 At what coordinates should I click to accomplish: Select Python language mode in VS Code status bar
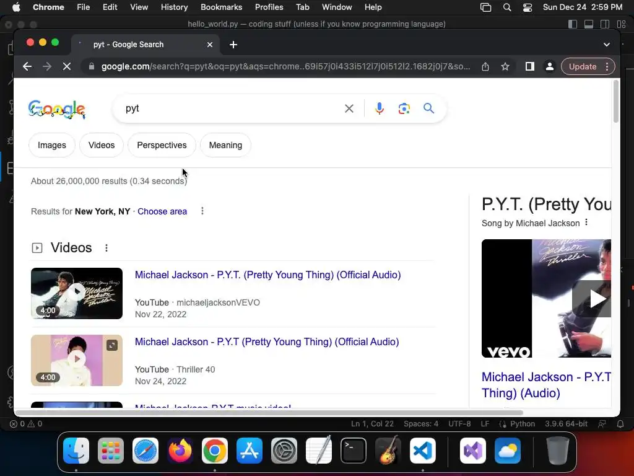click(x=522, y=424)
